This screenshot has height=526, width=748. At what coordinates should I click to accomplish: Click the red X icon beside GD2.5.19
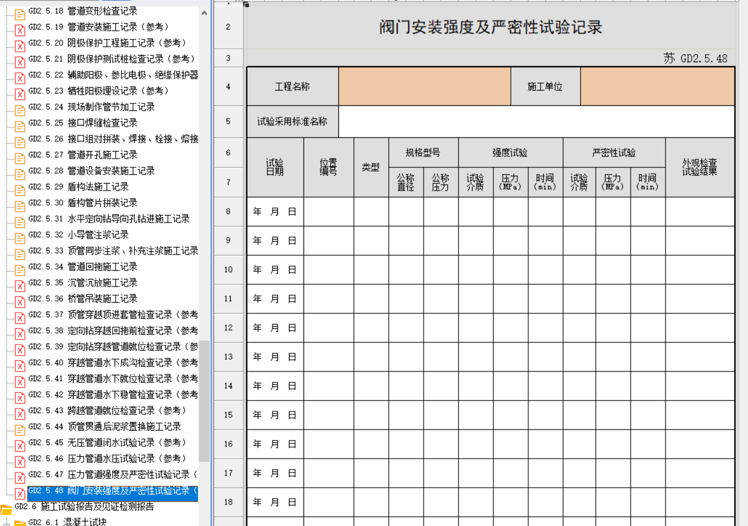tap(20, 28)
